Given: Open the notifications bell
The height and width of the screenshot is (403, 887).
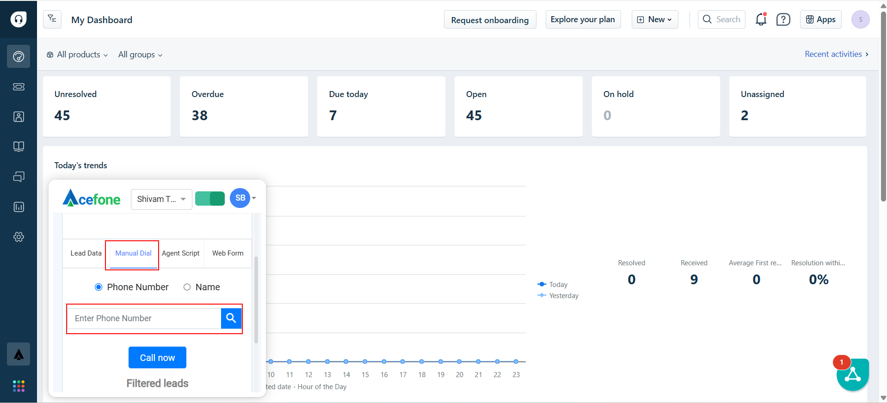Looking at the screenshot, I should click(x=761, y=19).
